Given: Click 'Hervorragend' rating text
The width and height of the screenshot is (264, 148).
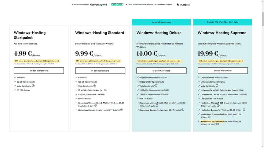Looking at the screenshot, I should (x=98, y=4).
